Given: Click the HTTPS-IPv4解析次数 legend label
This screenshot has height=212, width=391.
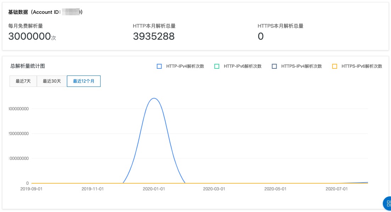Looking at the screenshot, I should point(301,66).
